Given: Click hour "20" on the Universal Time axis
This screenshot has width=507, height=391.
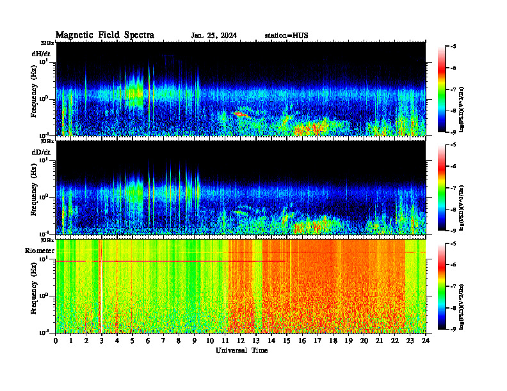Looking at the screenshot, I should 364,341.
